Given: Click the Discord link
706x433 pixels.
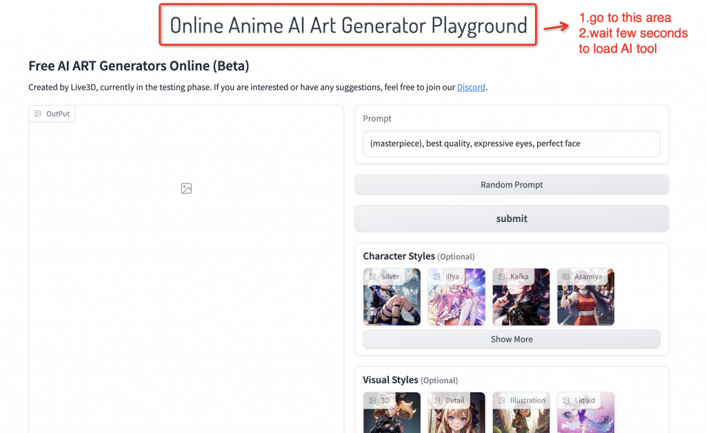Looking at the screenshot, I should coord(471,87).
